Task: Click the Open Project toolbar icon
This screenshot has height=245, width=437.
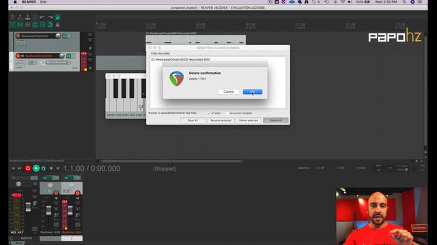Action: click(20, 17)
